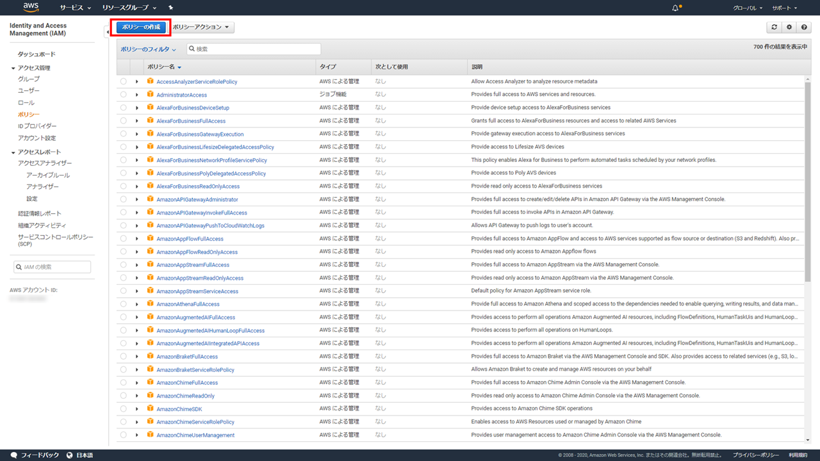The image size is (820, 461).
Task: Open the notifications bell icon
Action: pos(675,8)
